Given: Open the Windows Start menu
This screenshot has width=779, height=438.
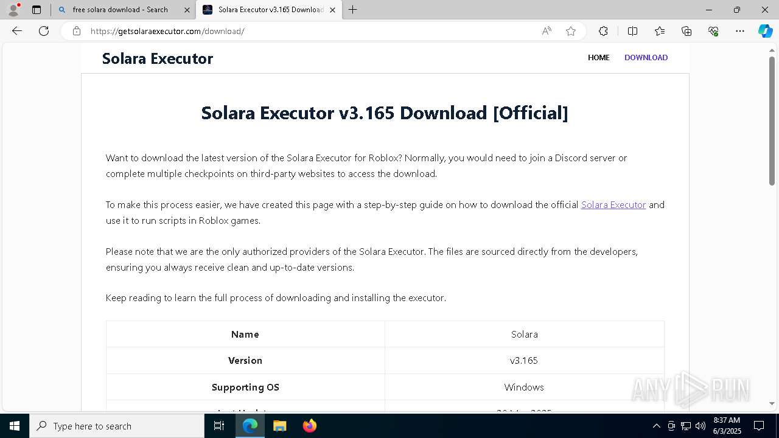Looking at the screenshot, I should [x=15, y=426].
